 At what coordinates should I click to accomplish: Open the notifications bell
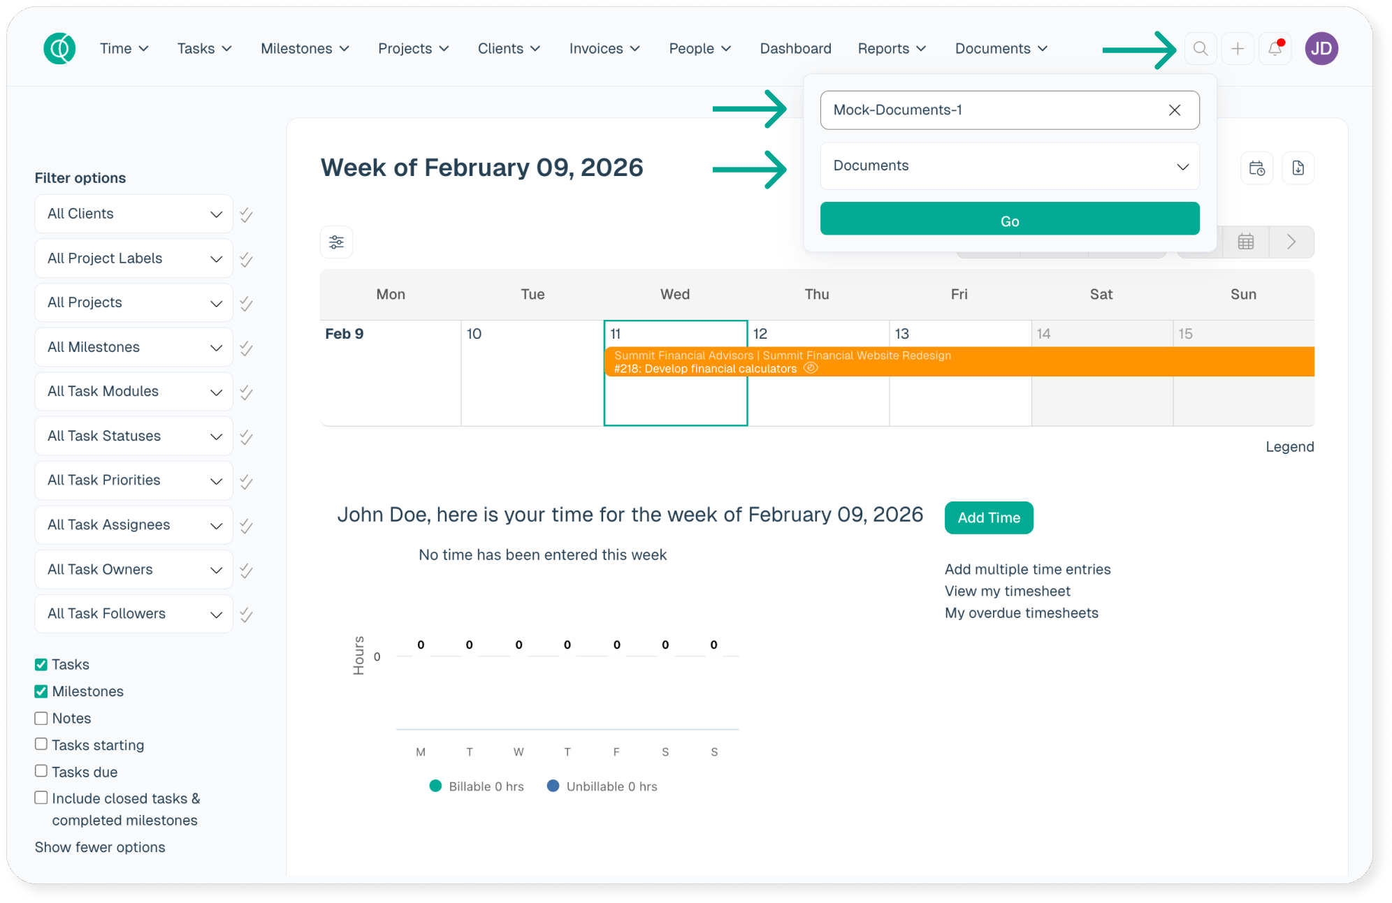click(x=1275, y=49)
